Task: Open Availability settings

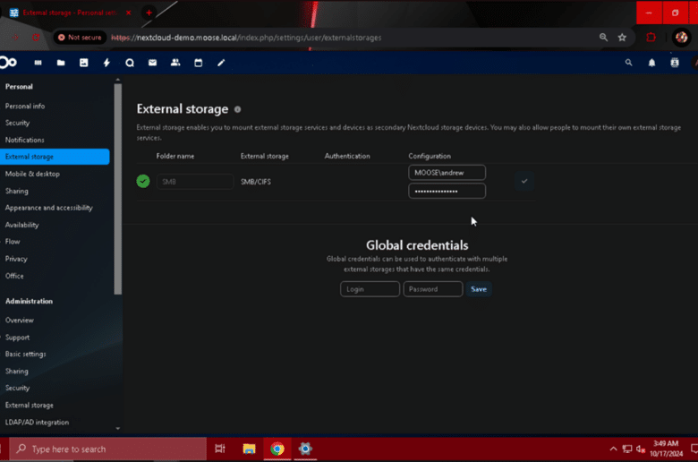Action: click(x=21, y=225)
